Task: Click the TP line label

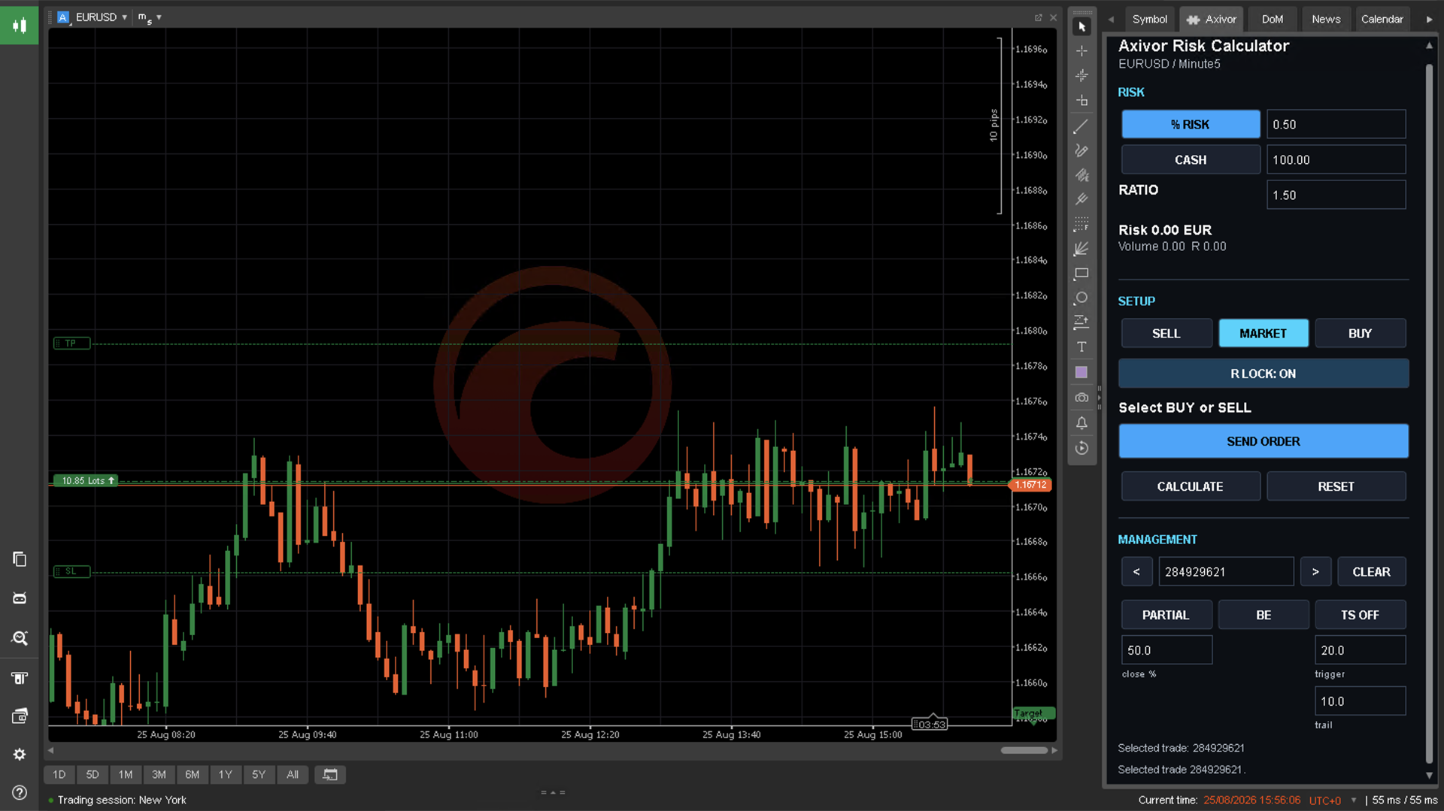Action: click(71, 343)
